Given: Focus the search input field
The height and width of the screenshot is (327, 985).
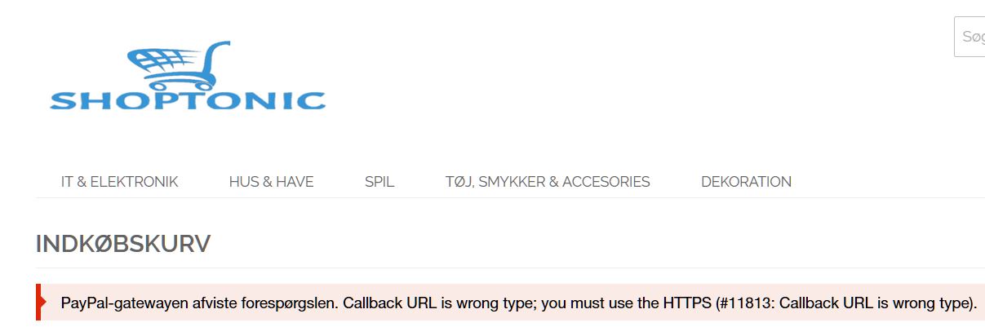Looking at the screenshot, I should coord(971,37).
